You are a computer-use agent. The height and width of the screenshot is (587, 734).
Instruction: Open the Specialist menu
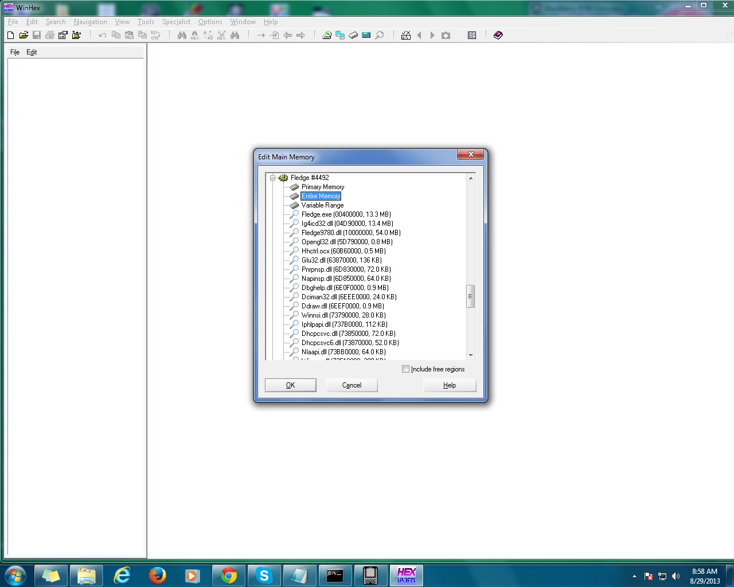[x=176, y=22]
